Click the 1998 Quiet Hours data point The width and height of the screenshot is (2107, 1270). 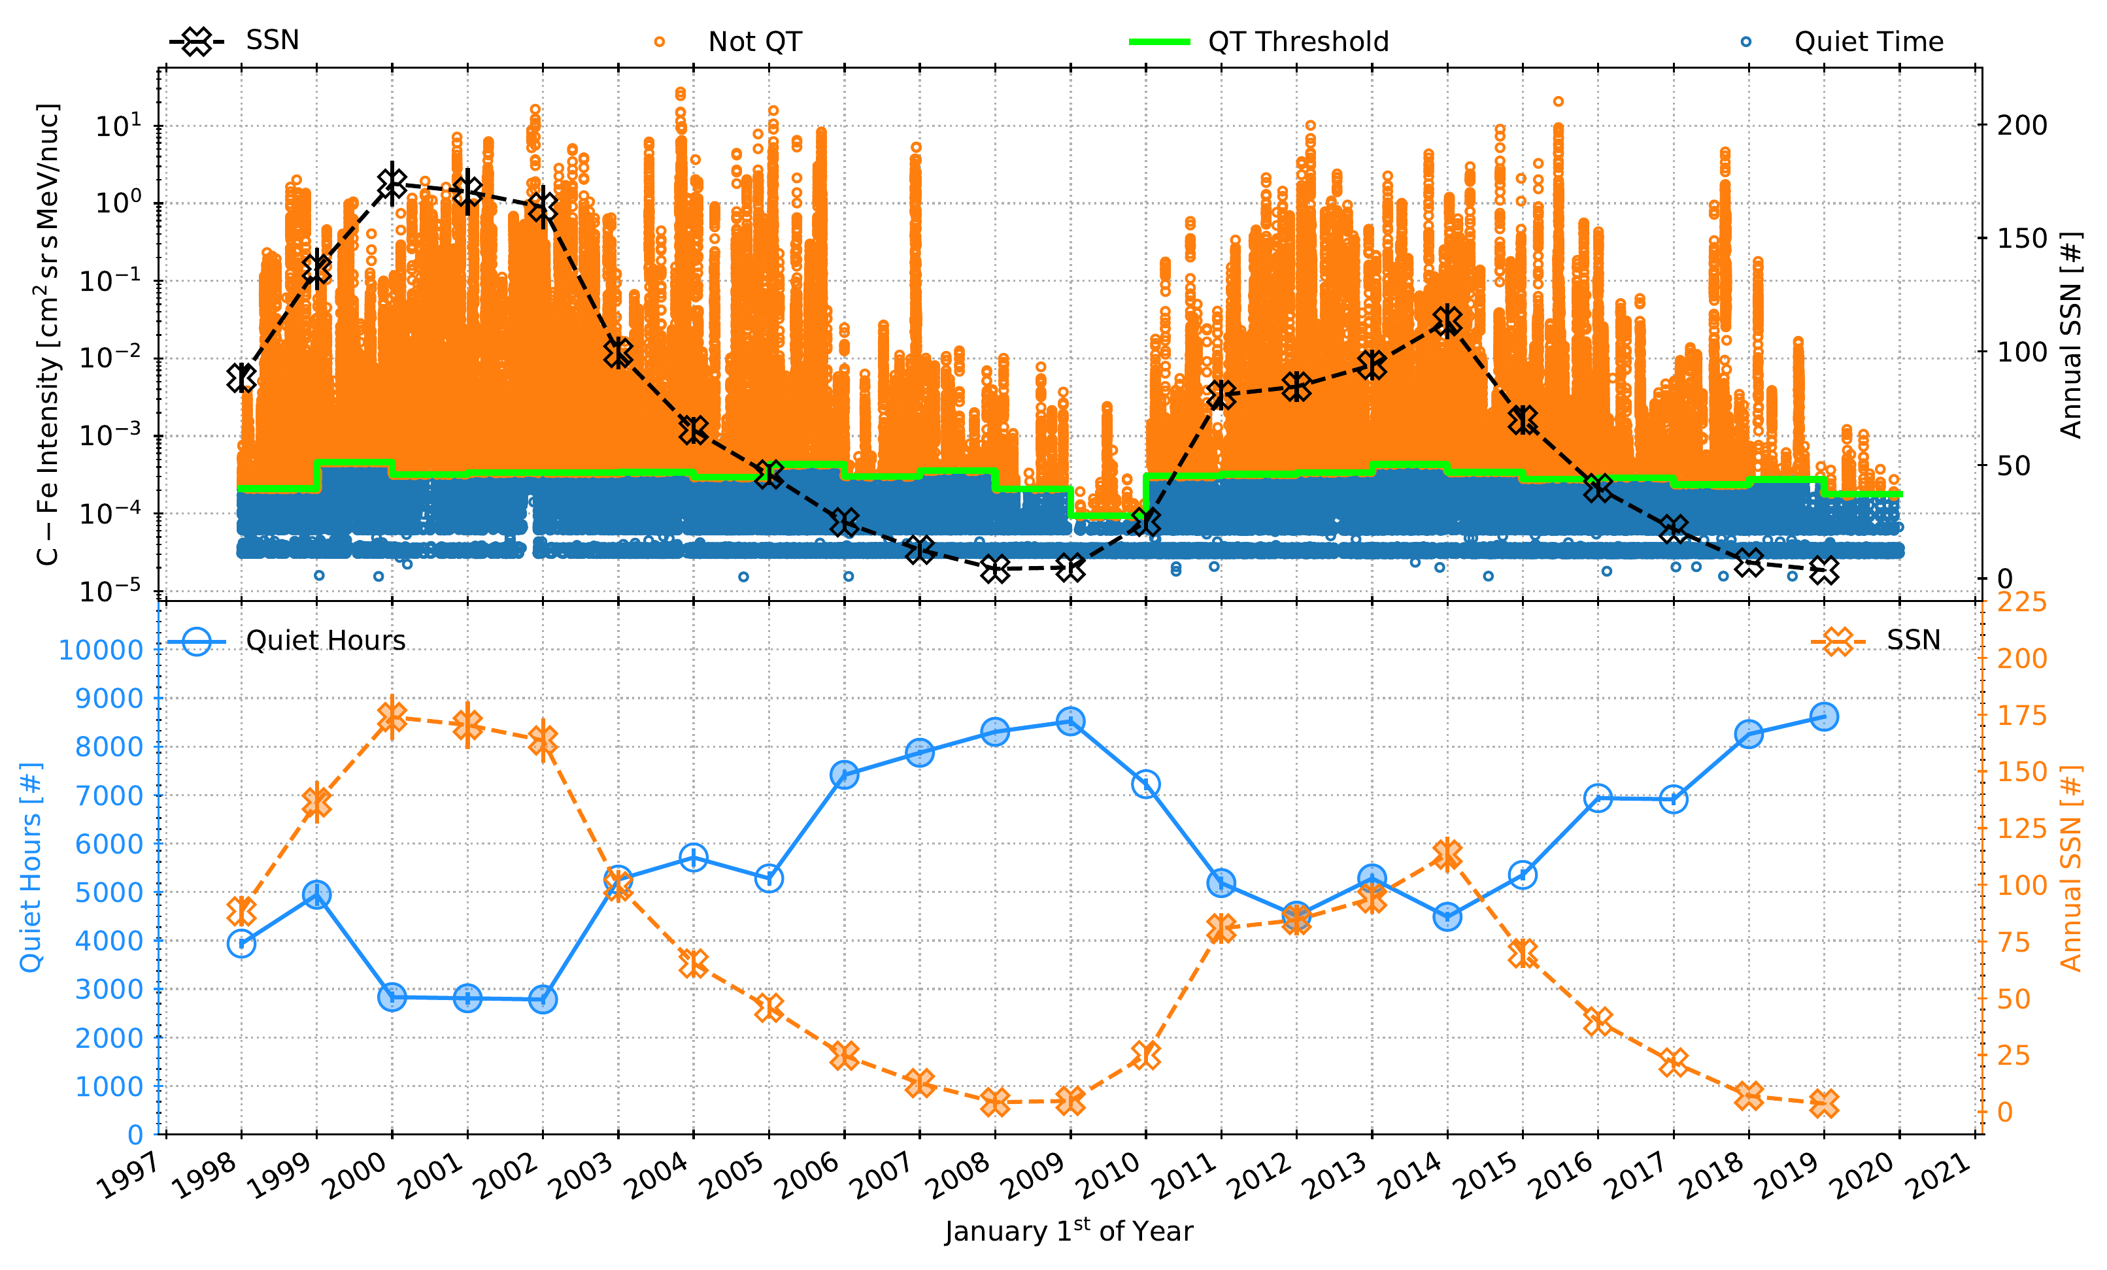241,943
